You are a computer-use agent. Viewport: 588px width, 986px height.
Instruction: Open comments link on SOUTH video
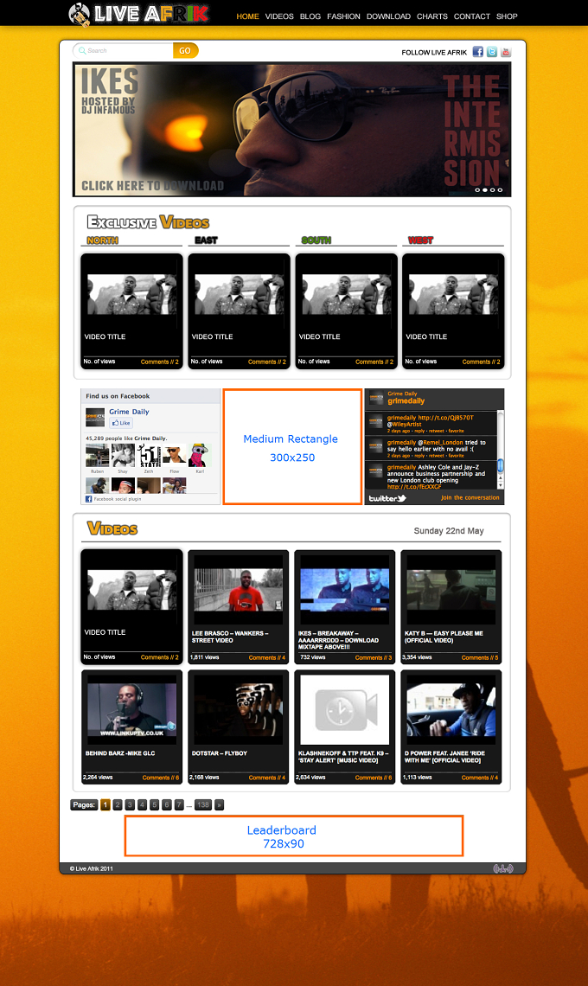tap(374, 362)
